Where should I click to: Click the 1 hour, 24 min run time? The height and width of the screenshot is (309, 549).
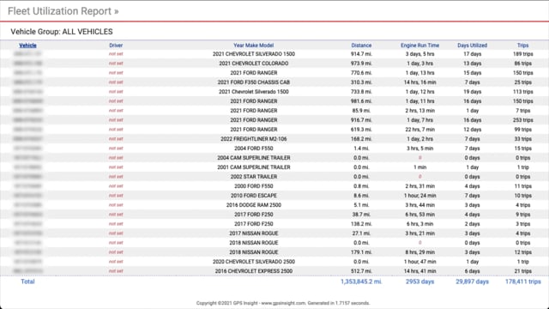pyautogui.click(x=419, y=196)
